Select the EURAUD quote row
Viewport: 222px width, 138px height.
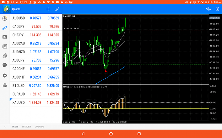click(x=36, y=94)
